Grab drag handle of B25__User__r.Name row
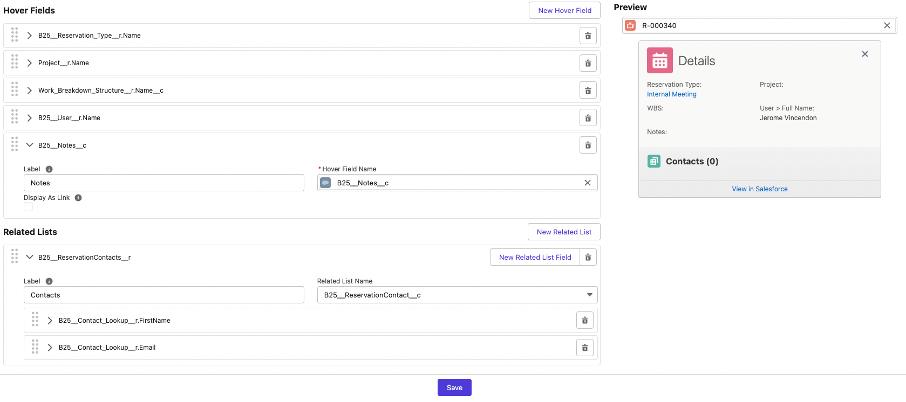906x402 pixels. click(15, 117)
